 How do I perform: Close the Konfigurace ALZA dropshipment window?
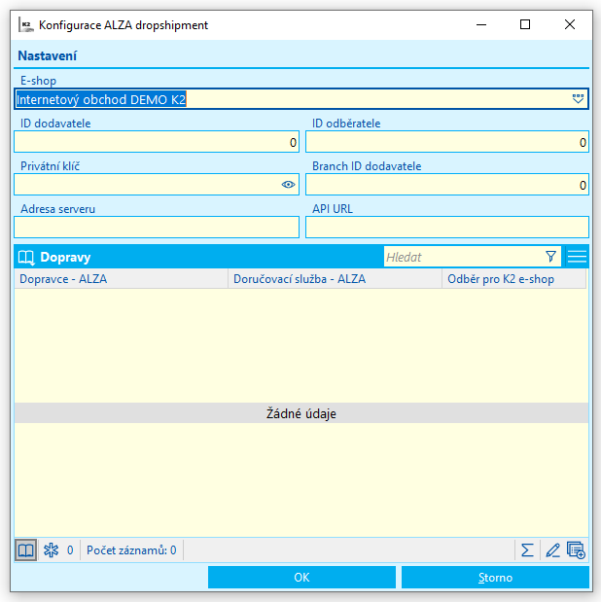click(x=570, y=25)
